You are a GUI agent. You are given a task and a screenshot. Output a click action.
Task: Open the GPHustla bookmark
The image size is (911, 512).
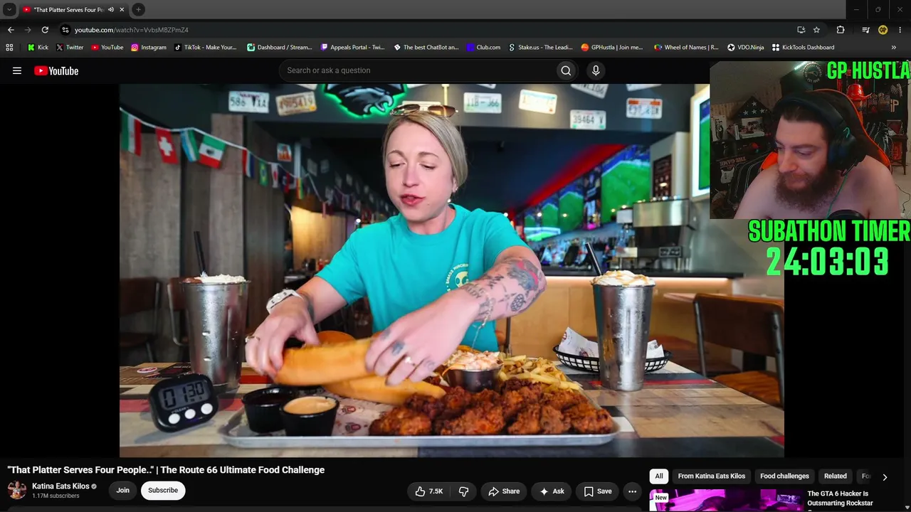pos(611,48)
